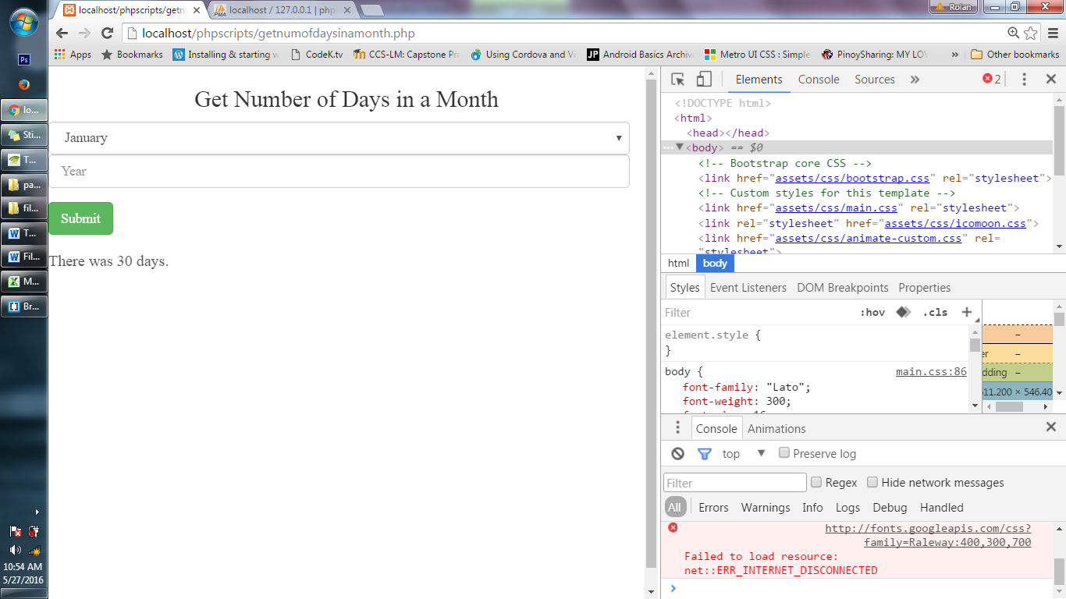Image resolution: width=1066 pixels, height=599 pixels.
Task: Open the Excel taskbar item
Action: click(24, 282)
